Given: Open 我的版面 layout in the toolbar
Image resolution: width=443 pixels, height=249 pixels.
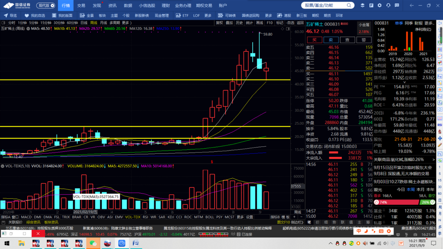Looking at the screenshot, I should click(x=62, y=15).
